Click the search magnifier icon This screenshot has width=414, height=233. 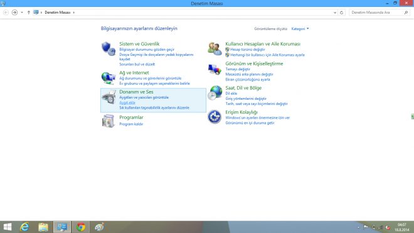coord(406,13)
